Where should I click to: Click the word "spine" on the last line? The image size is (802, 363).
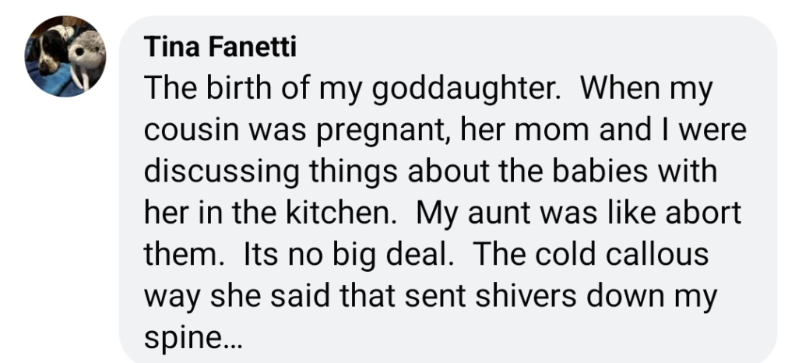pyautogui.click(x=182, y=340)
